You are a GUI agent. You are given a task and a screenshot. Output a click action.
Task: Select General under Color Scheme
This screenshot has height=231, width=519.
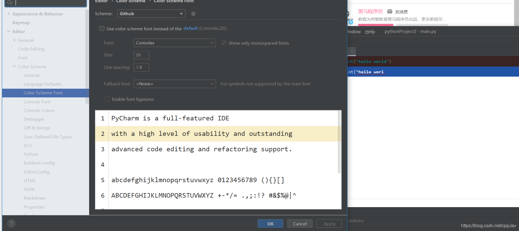tap(31, 75)
